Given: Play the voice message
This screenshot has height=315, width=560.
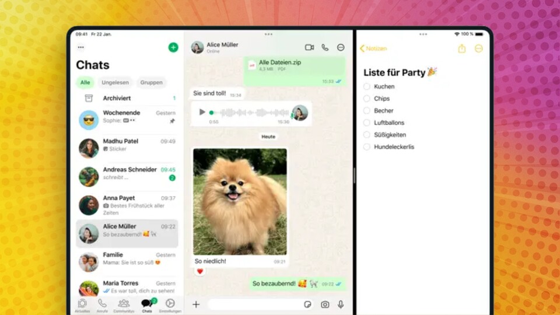Looking at the screenshot, I should coord(202,112).
